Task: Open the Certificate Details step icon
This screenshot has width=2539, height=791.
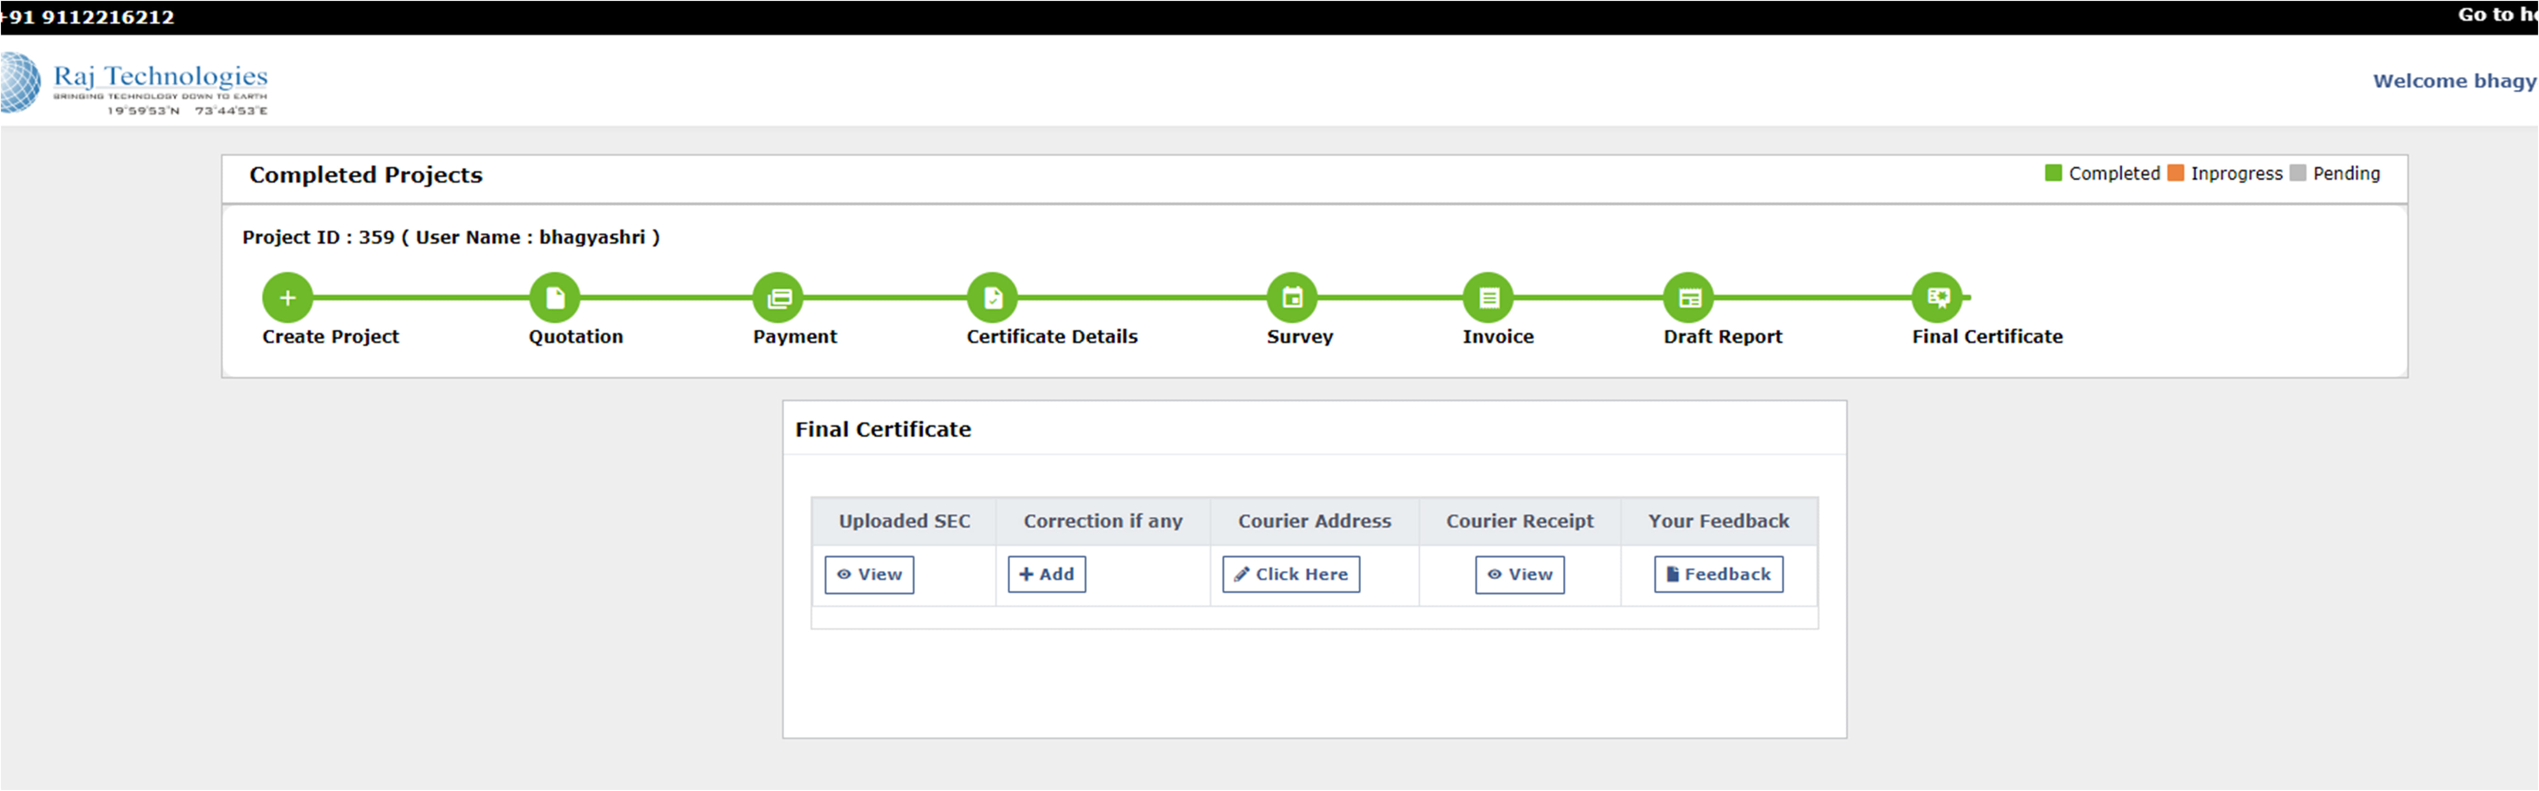Action: tap(993, 297)
